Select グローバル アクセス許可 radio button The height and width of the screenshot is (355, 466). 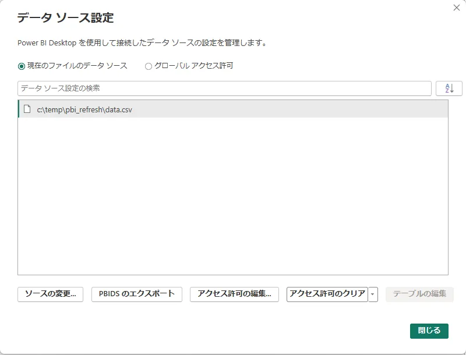coord(149,66)
